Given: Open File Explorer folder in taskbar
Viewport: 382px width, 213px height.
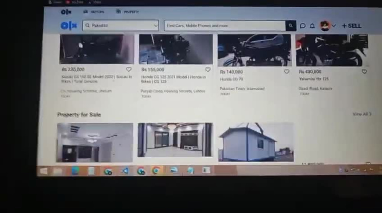Looking at the screenshot, I should (58, 171).
